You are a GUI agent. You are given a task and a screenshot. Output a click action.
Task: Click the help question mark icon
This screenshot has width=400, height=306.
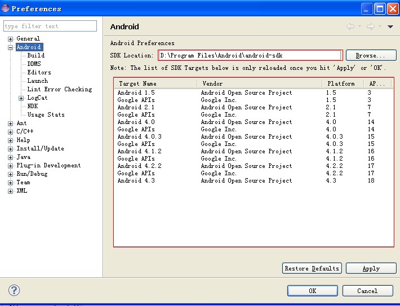point(15,290)
